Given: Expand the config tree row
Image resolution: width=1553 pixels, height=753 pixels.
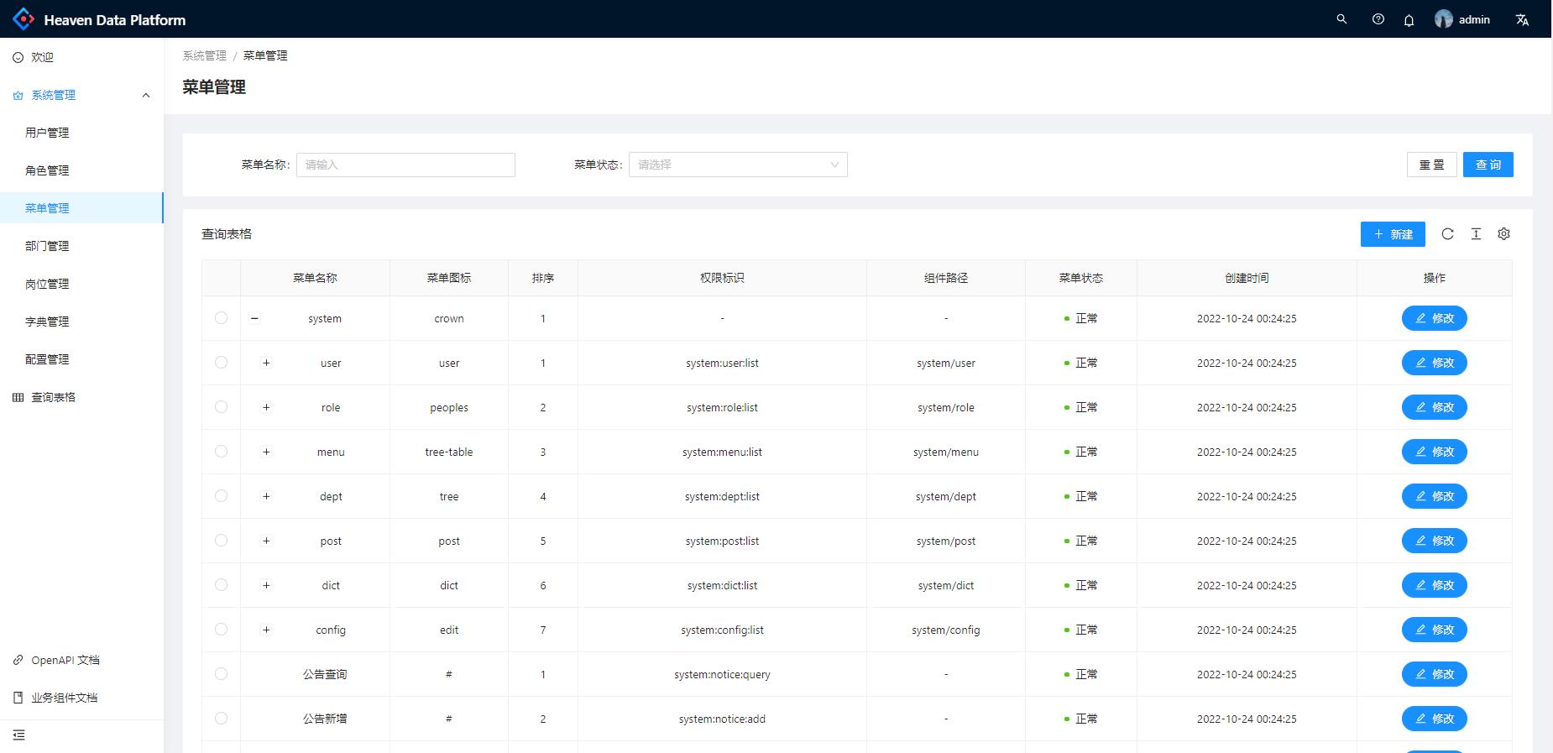Looking at the screenshot, I should (x=266, y=630).
